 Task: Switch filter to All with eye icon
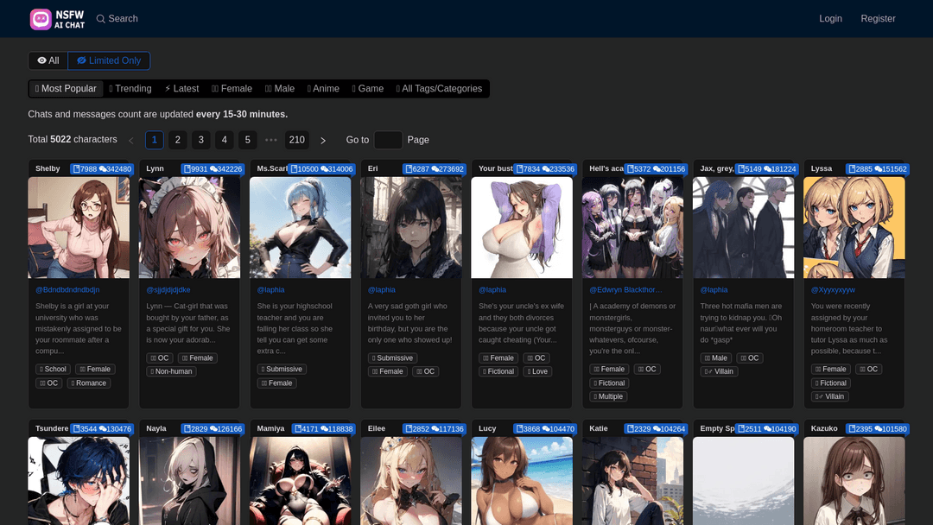(48, 60)
